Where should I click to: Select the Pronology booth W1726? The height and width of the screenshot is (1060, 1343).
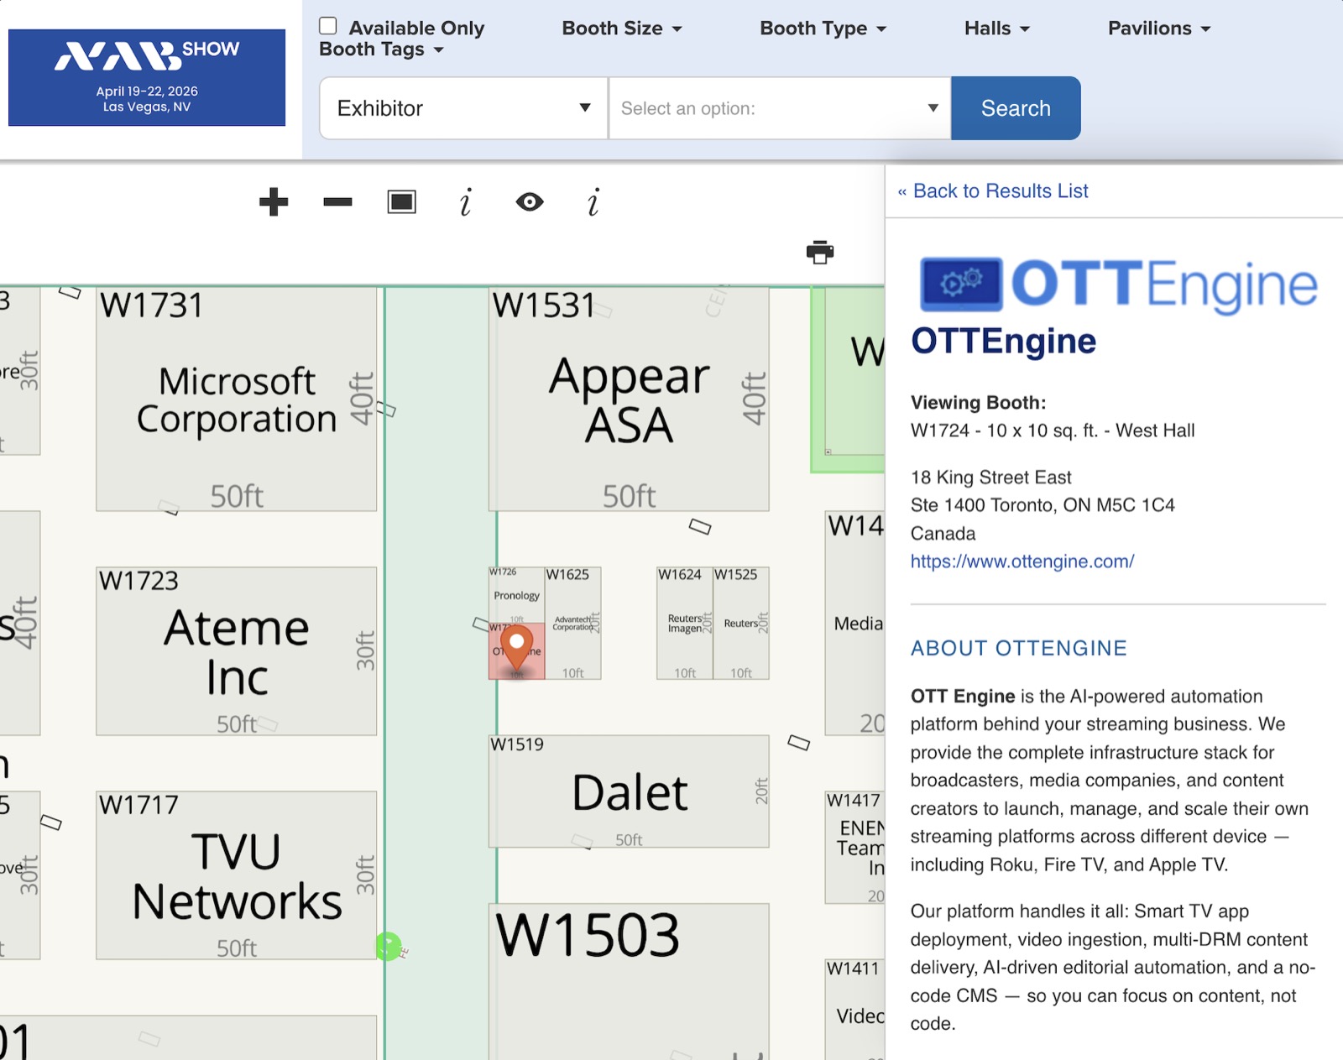click(517, 594)
